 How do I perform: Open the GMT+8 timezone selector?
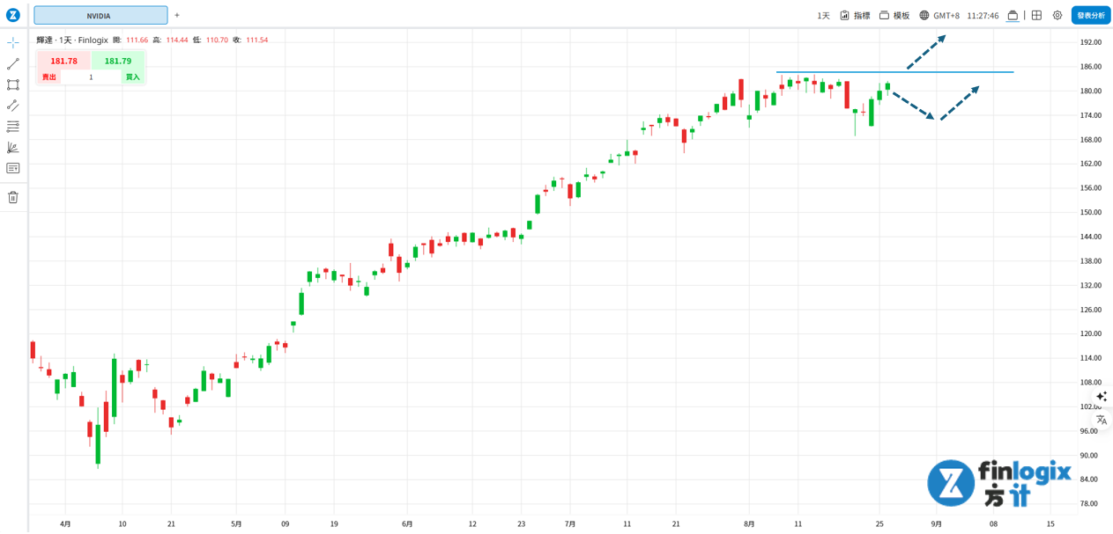pos(939,15)
